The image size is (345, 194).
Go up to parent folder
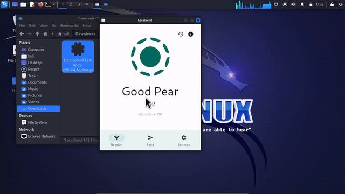37,34
